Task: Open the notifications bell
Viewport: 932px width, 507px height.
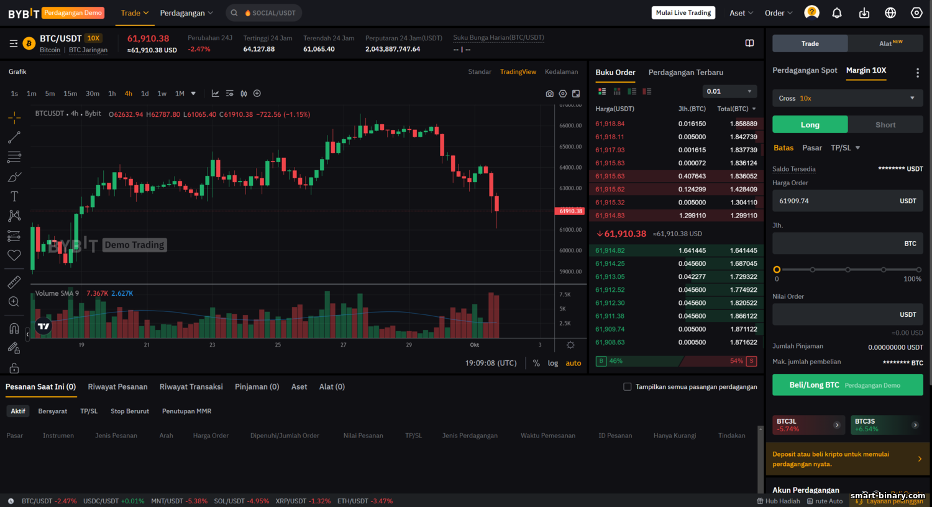Action: click(837, 13)
